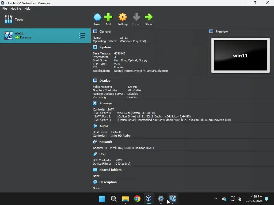The image size is (274, 205).
Task: Click the Unattended aux-iso.viso optical drive entry
Action: [x=174, y=120]
